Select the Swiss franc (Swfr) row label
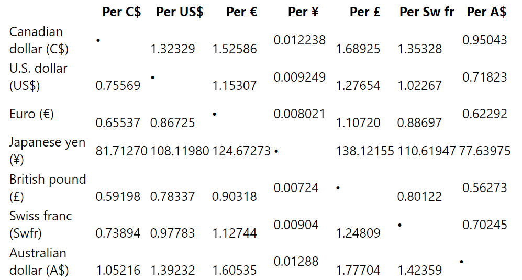522x280 pixels. tap(41, 225)
